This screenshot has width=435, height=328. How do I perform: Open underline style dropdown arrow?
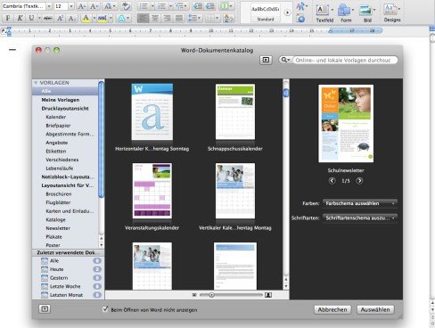[39, 18]
